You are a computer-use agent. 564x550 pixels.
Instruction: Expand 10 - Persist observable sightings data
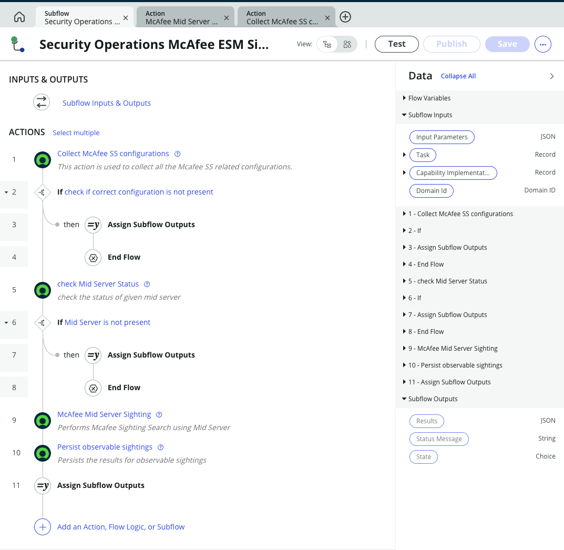pos(404,365)
